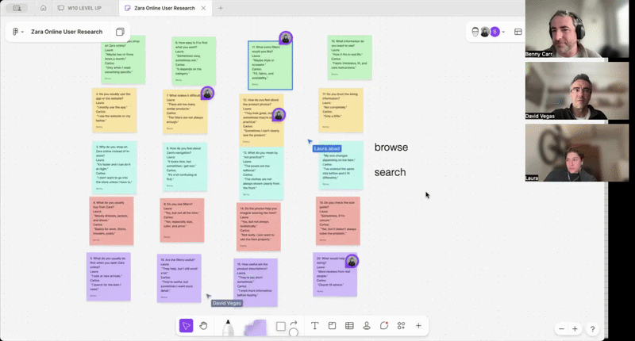Image resolution: width=635 pixels, height=341 pixels.
Task: Pick the purple sticky note color tool
Action: [256, 326]
